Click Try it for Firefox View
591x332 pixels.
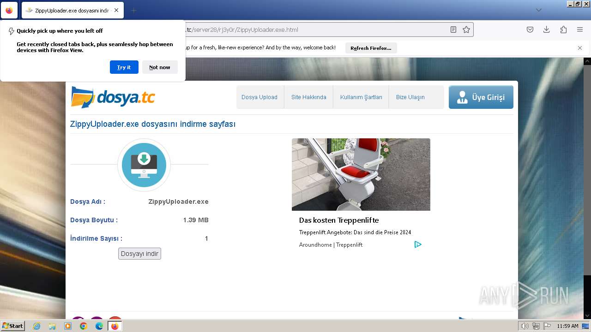coord(124,67)
